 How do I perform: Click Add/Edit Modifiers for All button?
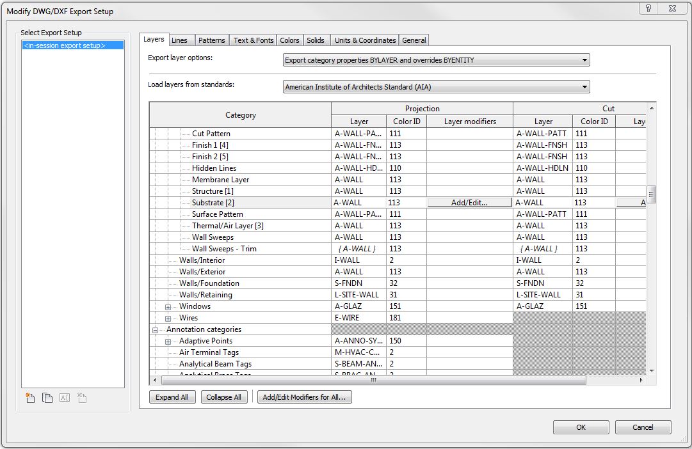(304, 397)
